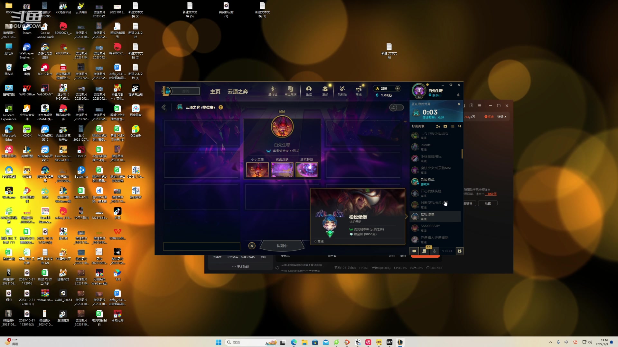Select the 进攻特效 attack effect thumbnail
This screenshot has height=347, width=618.
307,170
